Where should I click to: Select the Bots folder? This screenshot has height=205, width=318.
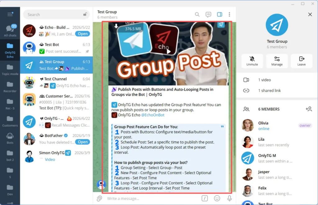click(10, 139)
